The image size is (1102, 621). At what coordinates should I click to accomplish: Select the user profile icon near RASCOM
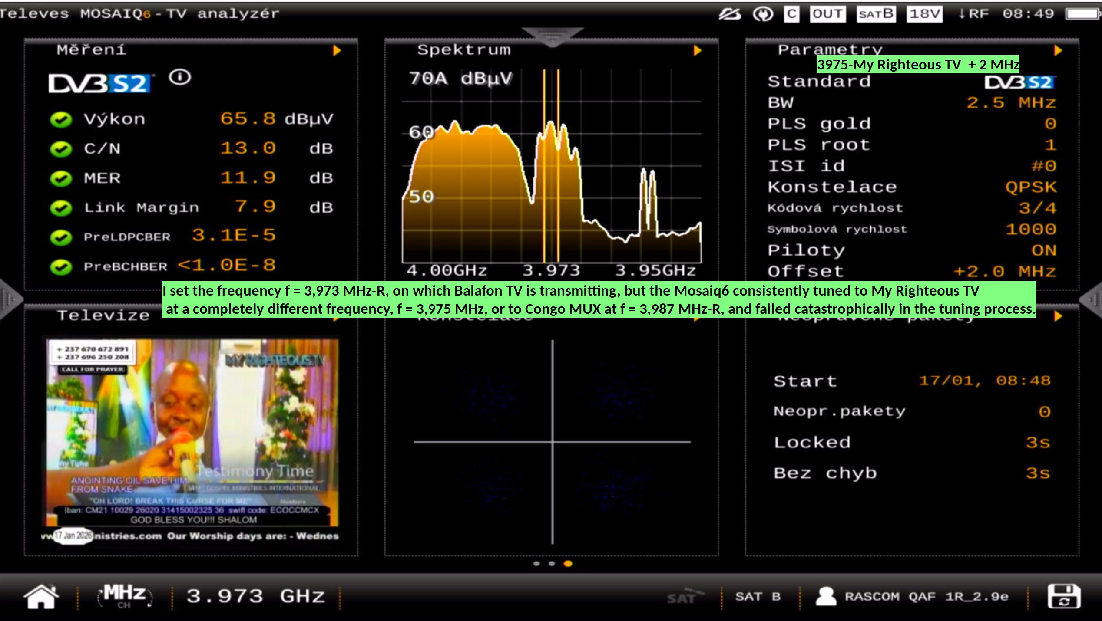point(826,597)
